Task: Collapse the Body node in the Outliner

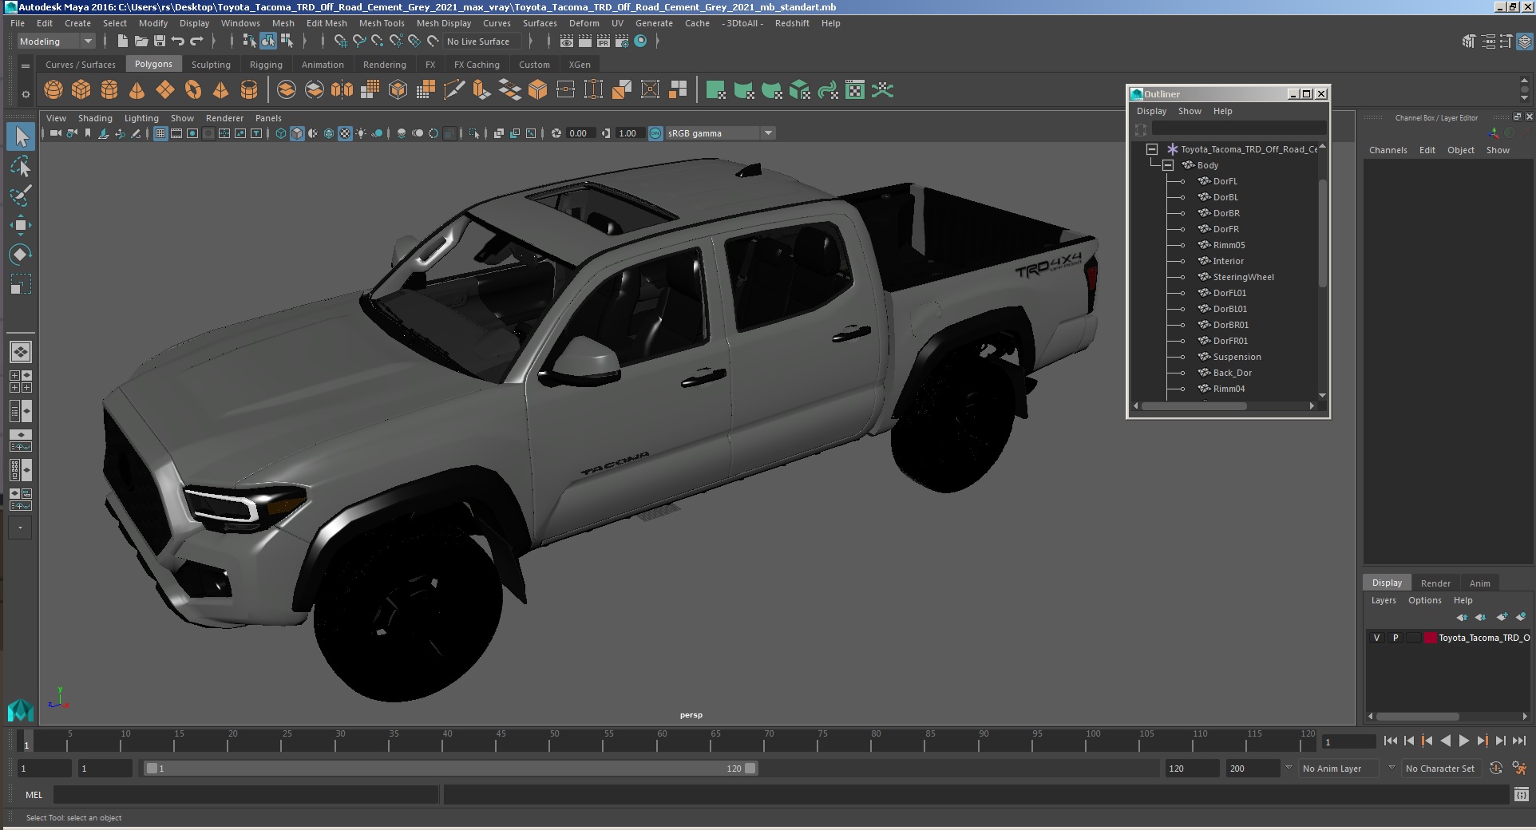Action: (1168, 165)
